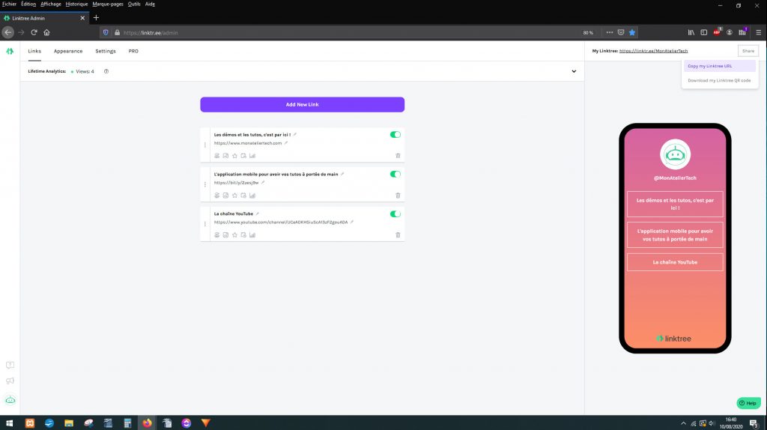
Task: Switch to the Settings tab
Action: click(x=106, y=51)
